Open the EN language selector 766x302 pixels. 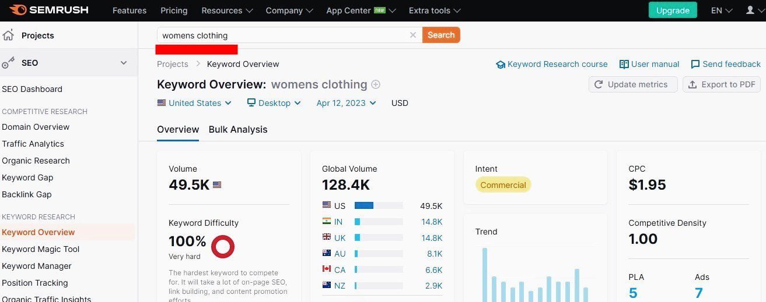coord(721,10)
